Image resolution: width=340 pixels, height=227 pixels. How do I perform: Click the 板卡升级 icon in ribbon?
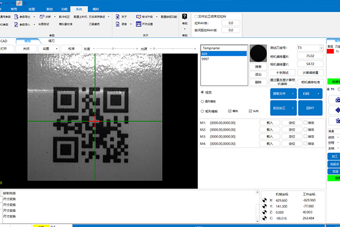click(139, 18)
